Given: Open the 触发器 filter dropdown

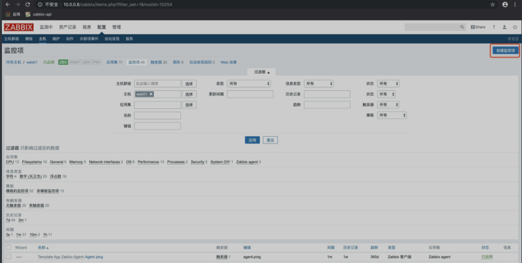Looking at the screenshot, I should coord(388,104).
